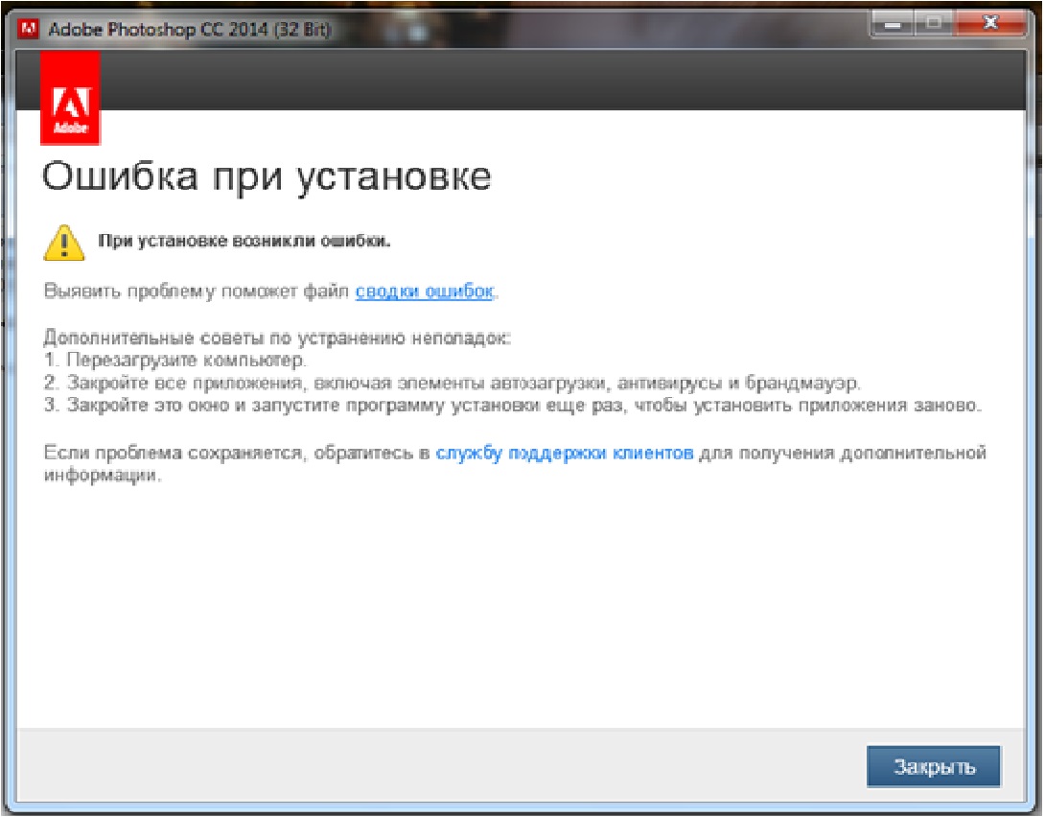1045x817 pixels.
Task: Click the heading Ошибка при установке
Action: 267,177
